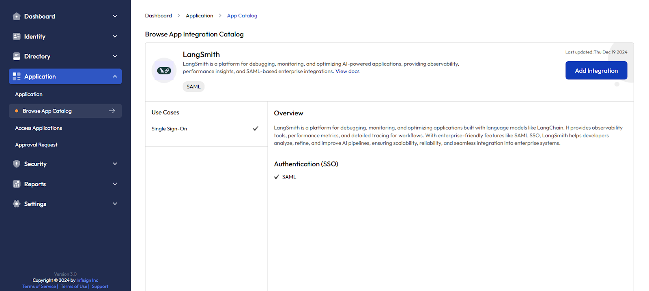Click the Application grid icon in sidebar
Viewport: 649px width, 291px height.
click(17, 76)
